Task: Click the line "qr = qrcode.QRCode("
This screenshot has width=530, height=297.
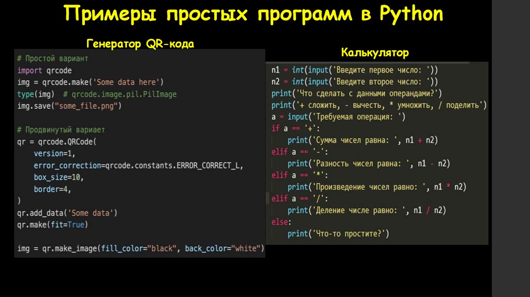Action: click(57, 142)
